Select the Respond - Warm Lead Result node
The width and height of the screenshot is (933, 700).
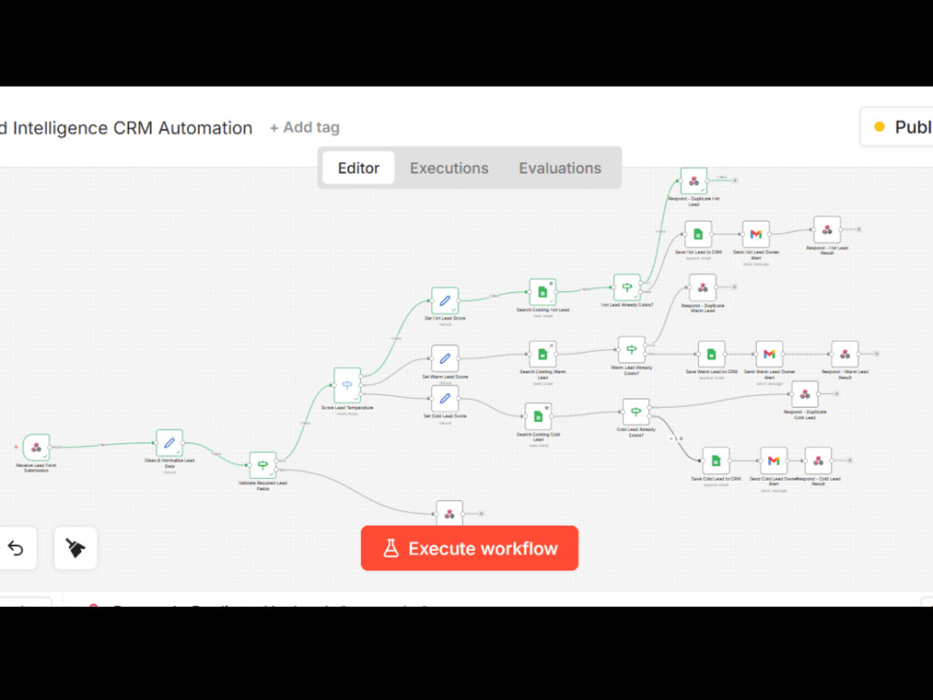coord(845,354)
